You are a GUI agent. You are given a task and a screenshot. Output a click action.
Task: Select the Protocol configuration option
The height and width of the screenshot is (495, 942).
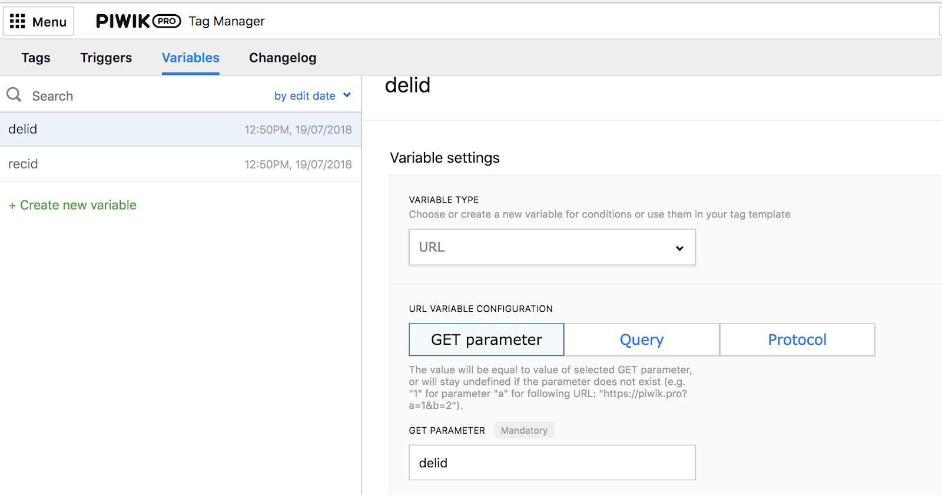[797, 339]
